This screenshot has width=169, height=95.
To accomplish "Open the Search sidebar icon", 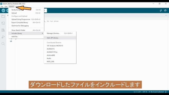I will point(3,44).
